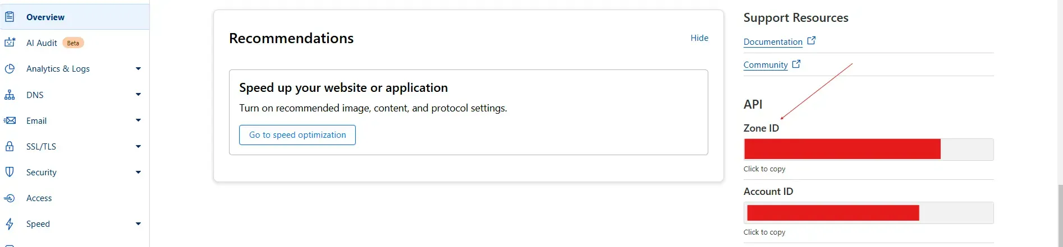Copy the Account ID value field

pyautogui.click(x=868, y=213)
